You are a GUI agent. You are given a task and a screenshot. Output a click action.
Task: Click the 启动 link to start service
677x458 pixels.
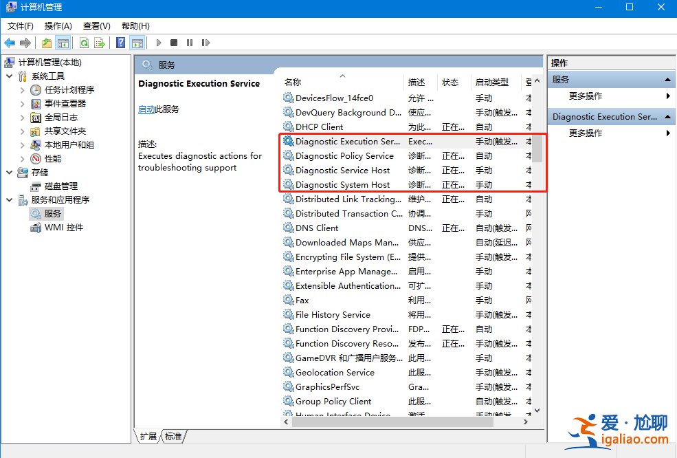click(146, 109)
